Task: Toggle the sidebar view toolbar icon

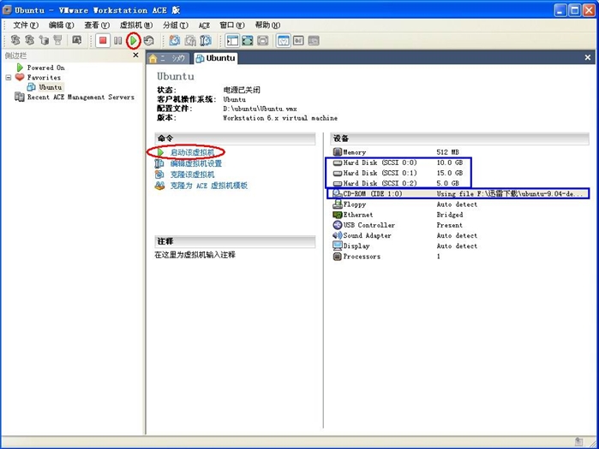Action: tap(232, 40)
